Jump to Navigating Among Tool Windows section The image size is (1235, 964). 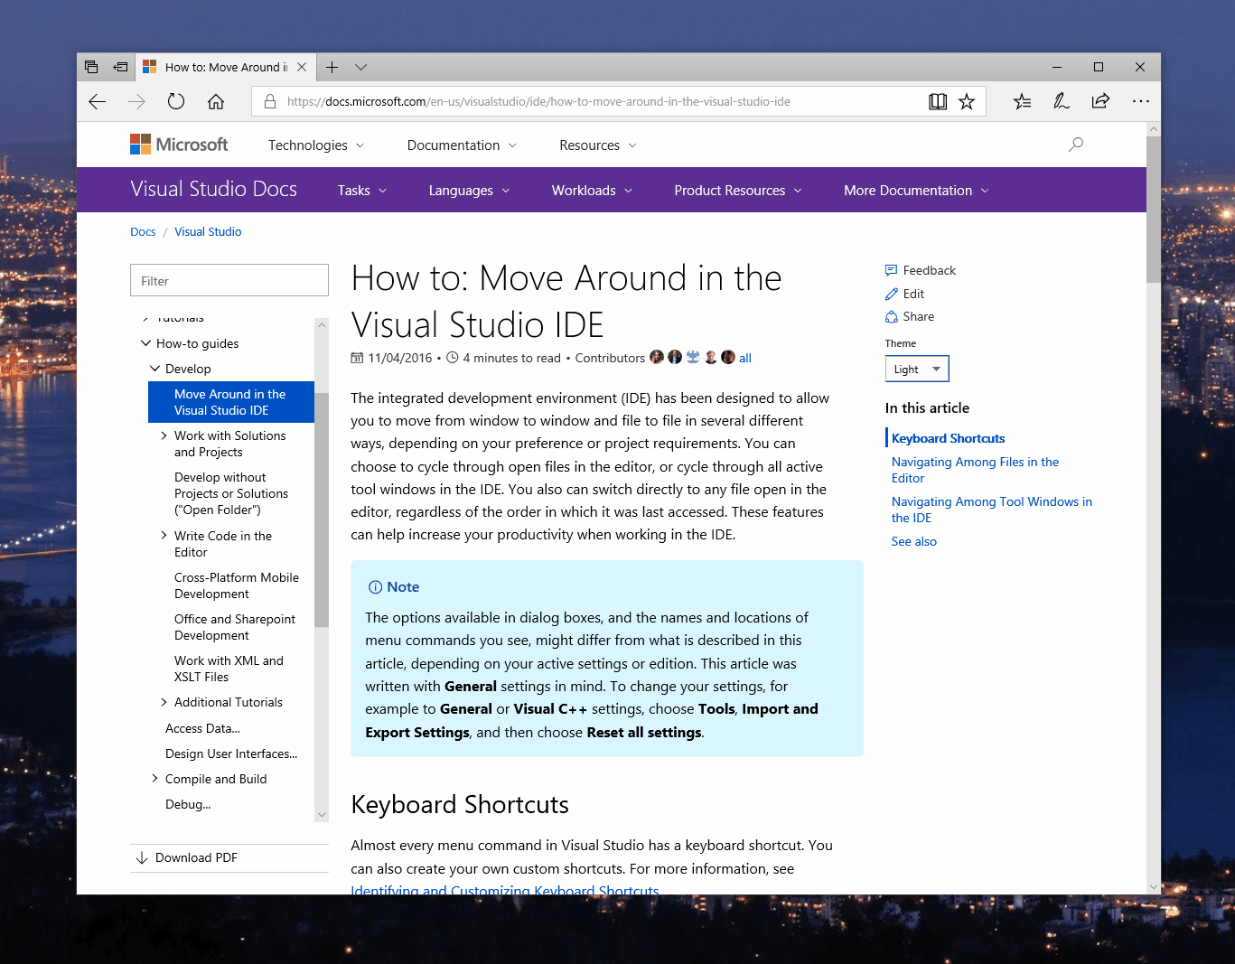[991, 510]
